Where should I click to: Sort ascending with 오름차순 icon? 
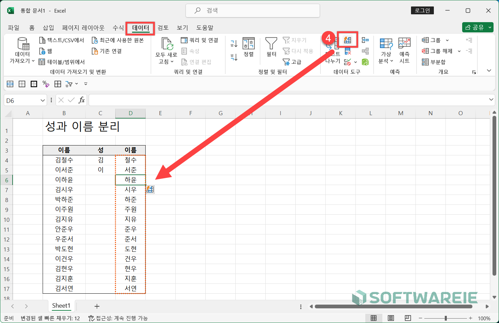[x=234, y=43]
